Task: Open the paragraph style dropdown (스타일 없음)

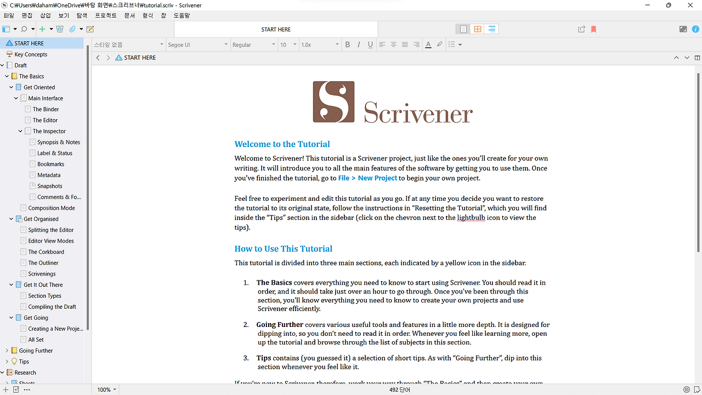Action: coord(128,44)
